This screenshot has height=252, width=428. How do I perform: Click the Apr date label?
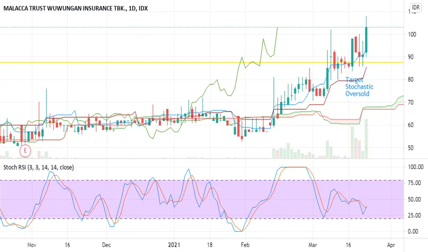[x=391, y=245]
